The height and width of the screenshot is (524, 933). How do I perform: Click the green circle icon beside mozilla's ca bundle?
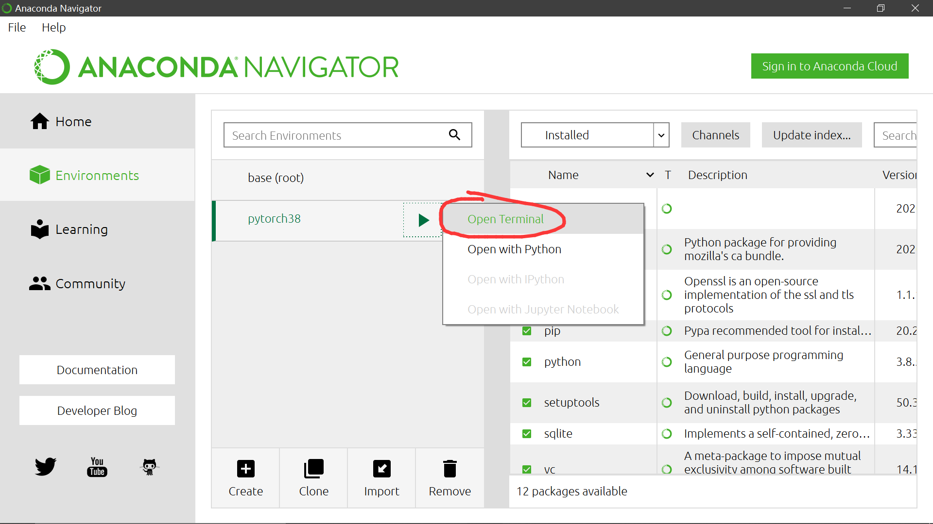click(x=667, y=249)
